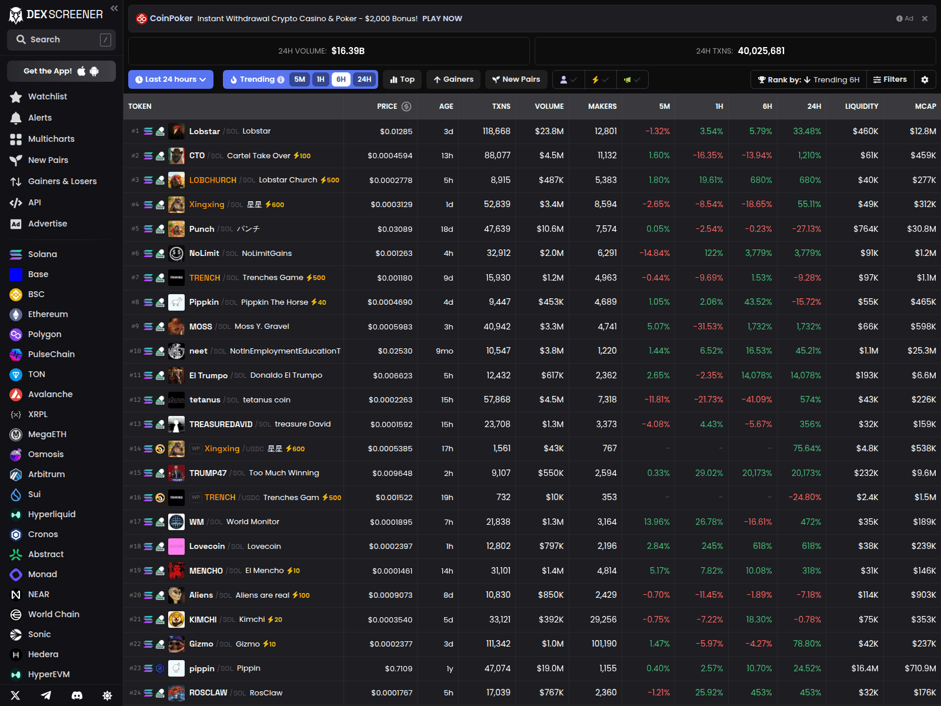This screenshot has width=941, height=706.
Task: Switch to Top tab
Action: click(402, 79)
